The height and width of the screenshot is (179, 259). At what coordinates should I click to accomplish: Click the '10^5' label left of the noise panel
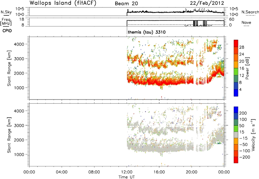pyautogui.click(x=20, y=9)
